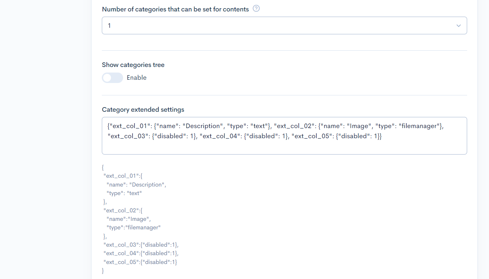Place cursor on "ext_col_03" inside the textarea
The image size is (489, 279).
(128, 136)
